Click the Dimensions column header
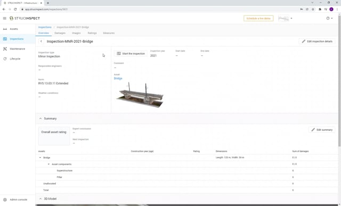Viewport: 341px width, 206px height. [222, 151]
